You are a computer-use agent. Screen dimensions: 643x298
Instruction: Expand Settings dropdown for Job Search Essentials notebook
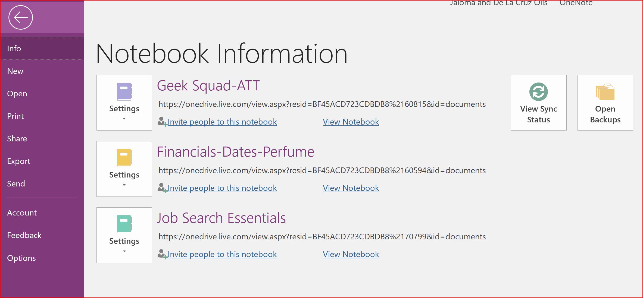[x=124, y=251]
